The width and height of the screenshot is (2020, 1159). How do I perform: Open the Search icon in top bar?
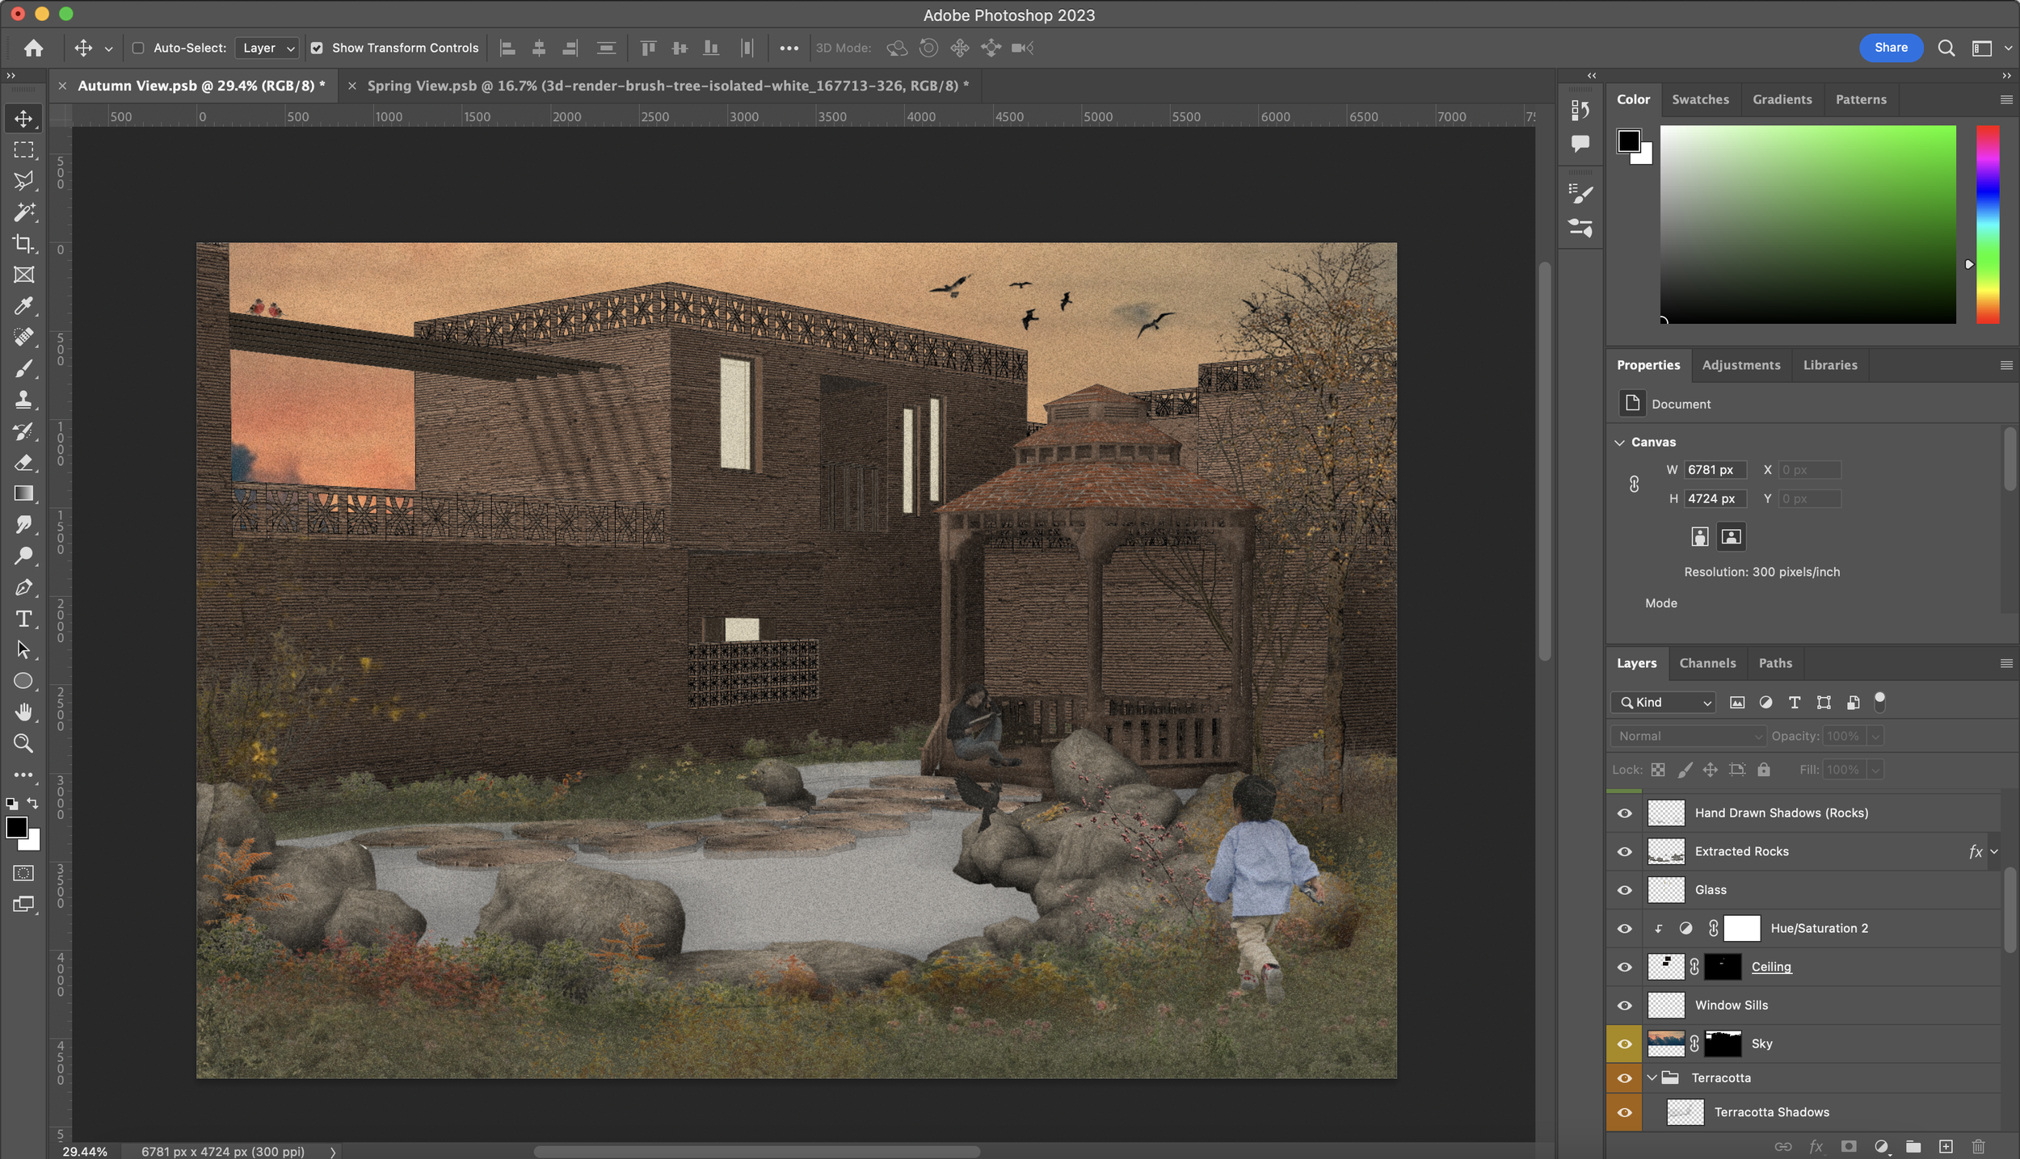click(x=1946, y=48)
